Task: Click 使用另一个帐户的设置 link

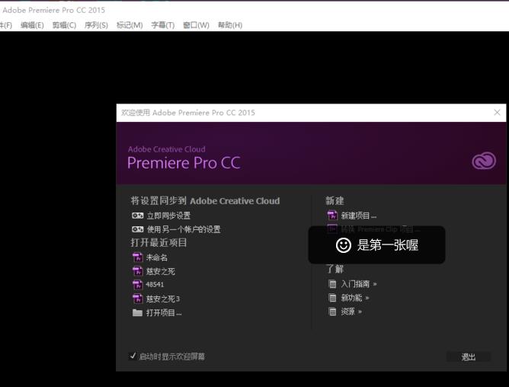Action: [184, 229]
